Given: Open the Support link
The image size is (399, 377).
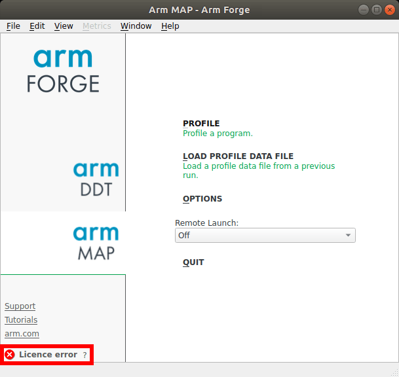Looking at the screenshot, I should [20, 306].
